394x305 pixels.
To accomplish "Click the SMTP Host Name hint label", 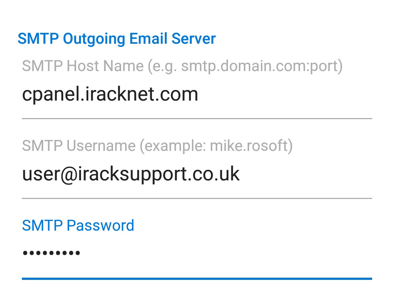I will click(182, 66).
